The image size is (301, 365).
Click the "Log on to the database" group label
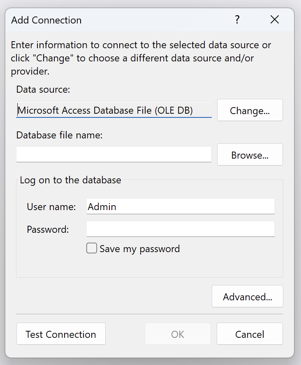click(x=70, y=180)
